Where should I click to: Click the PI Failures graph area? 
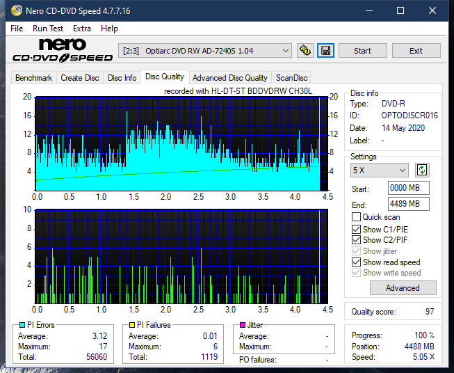click(181, 256)
